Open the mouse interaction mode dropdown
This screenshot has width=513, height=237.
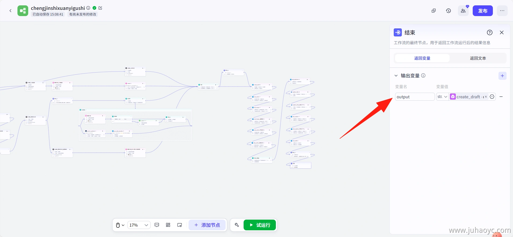[x=120, y=225]
